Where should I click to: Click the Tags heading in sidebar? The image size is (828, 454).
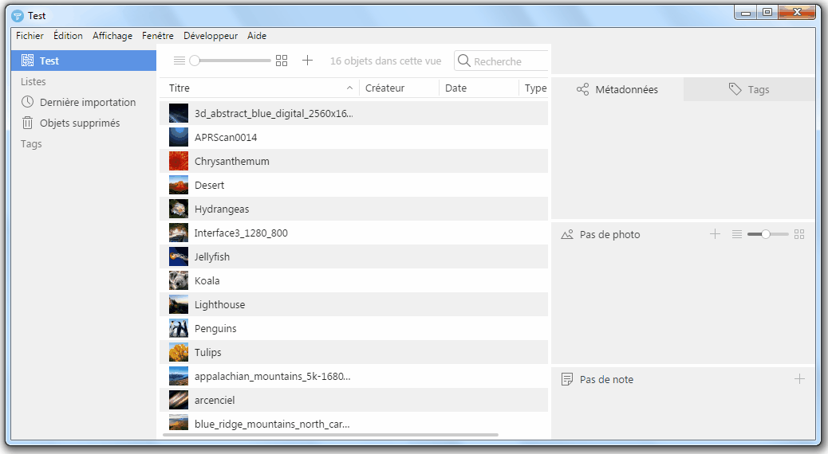[x=31, y=144]
